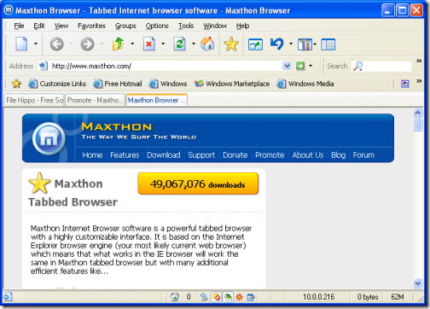This screenshot has height=309, width=430.
Task: Open the Stop button dropdown arrow
Action: pyautogui.click(x=163, y=44)
